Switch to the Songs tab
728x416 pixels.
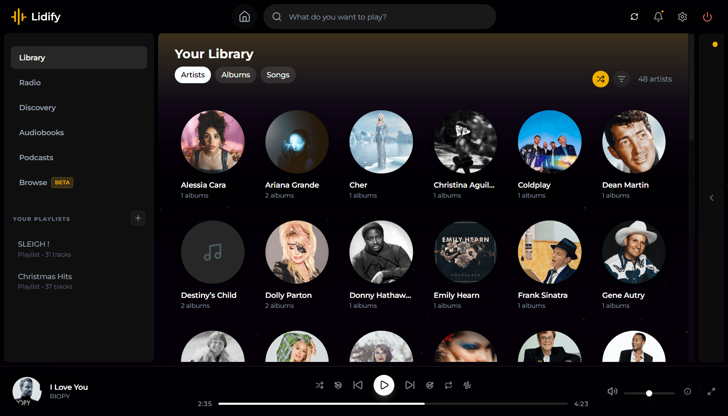click(x=278, y=75)
